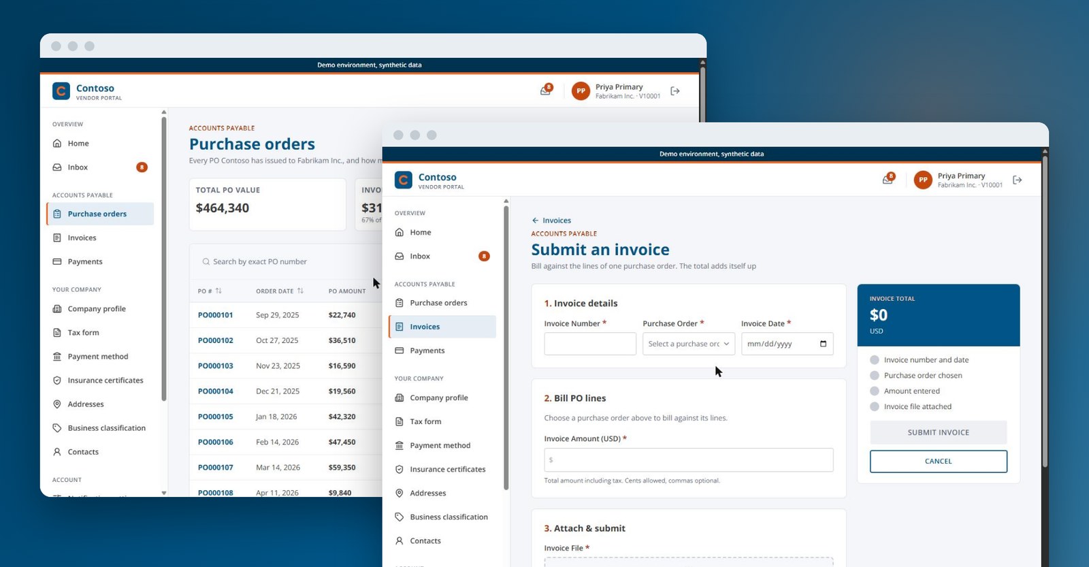Select Purchase orders in the Submit an invoice window sidebar
1089x567 pixels.
click(x=442, y=303)
